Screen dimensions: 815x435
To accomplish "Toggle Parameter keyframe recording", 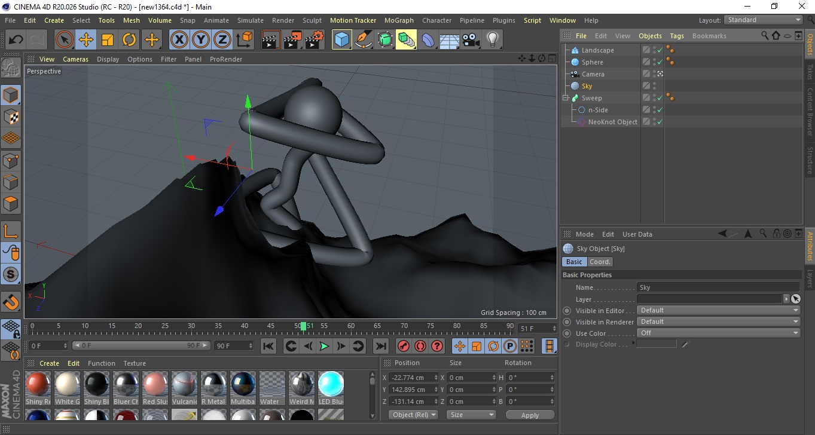I will tap(510, 346).
